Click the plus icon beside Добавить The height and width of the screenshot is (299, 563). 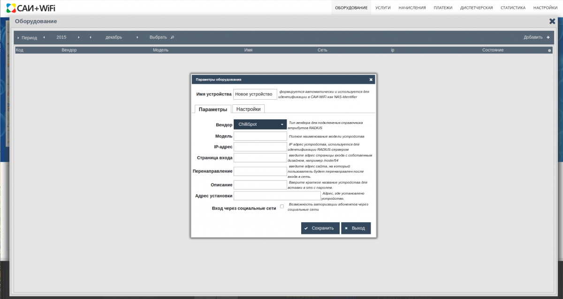pyautogui.click(x=548, y=37)
